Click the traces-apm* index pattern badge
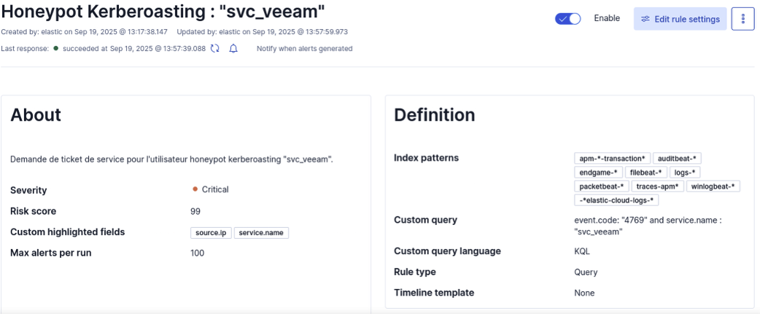The width and height of the screenshot is (760, 316). pyautogui.click(x=657, y=186)
